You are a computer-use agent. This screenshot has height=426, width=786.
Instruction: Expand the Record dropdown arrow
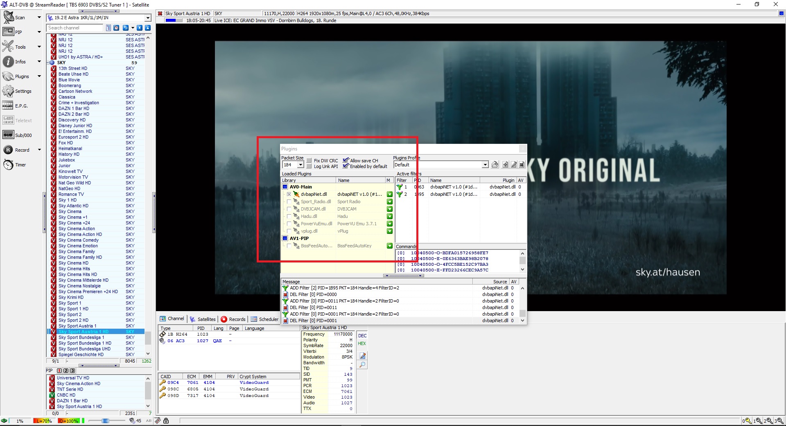click(39, 150)
